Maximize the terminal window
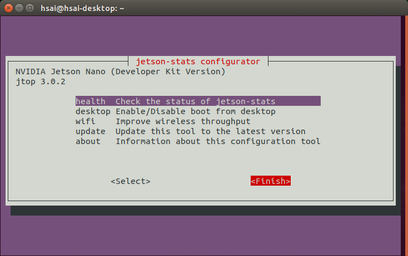 [x=29, y=8]
